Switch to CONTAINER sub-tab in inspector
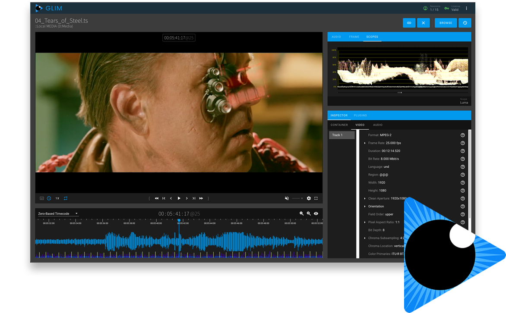This screenshot has width=506, height=313. pos(339,125)
